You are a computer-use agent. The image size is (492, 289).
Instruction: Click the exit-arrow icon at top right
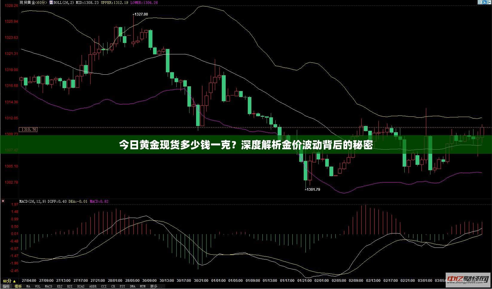click(489, 2)
